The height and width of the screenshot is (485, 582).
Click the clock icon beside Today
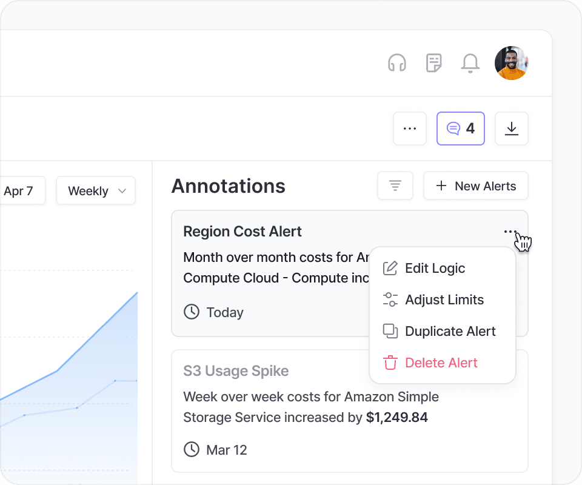192,312
